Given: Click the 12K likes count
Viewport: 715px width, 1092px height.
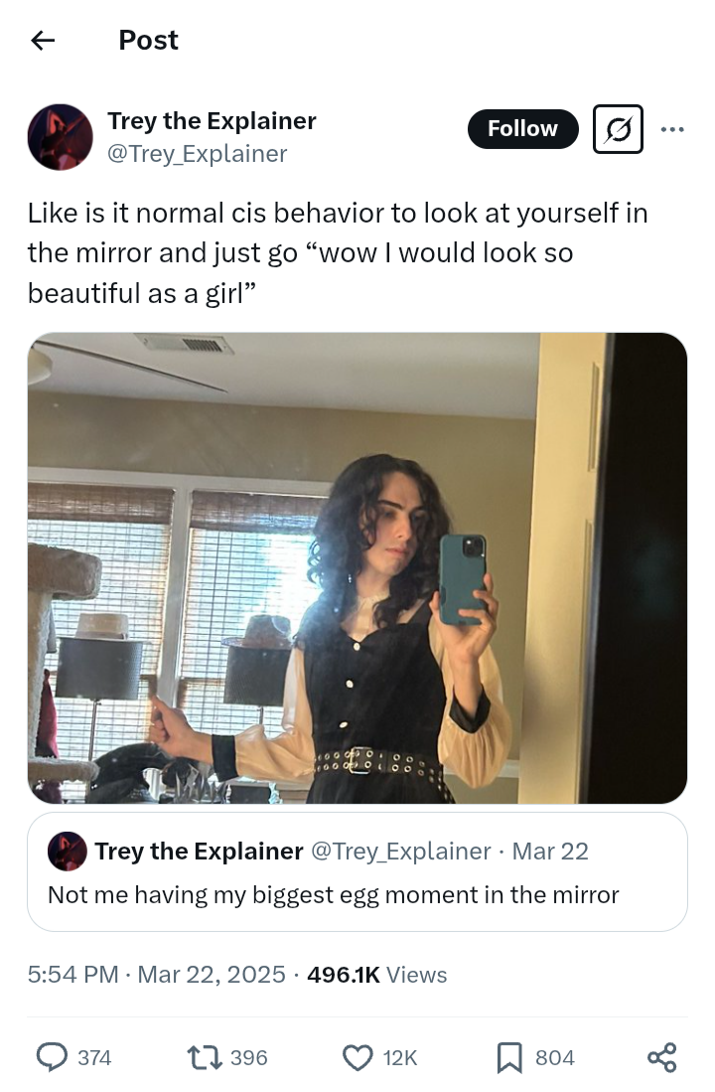Looking at the screenshot, I should click(x=400, y=1057).
